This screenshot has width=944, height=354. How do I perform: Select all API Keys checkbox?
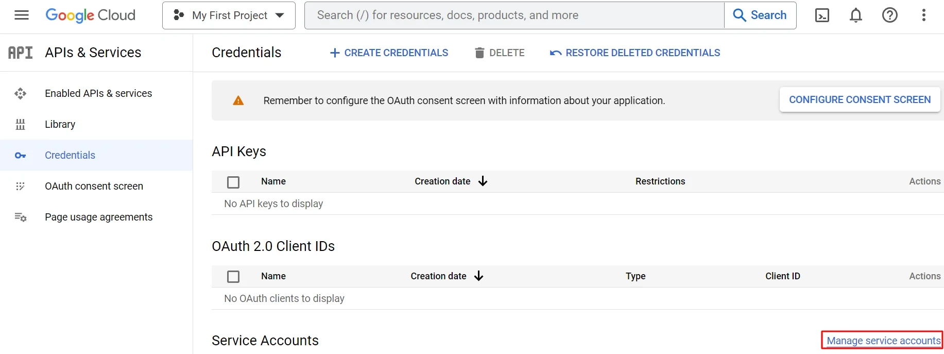tap(233, 182)
